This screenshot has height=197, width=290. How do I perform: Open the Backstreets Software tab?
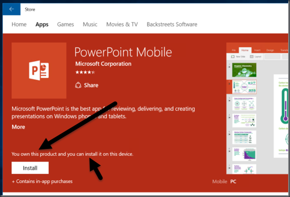172,24
